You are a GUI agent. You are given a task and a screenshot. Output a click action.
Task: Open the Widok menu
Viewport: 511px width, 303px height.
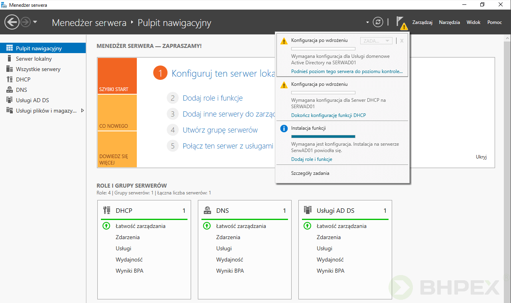(x=474, y=22)
